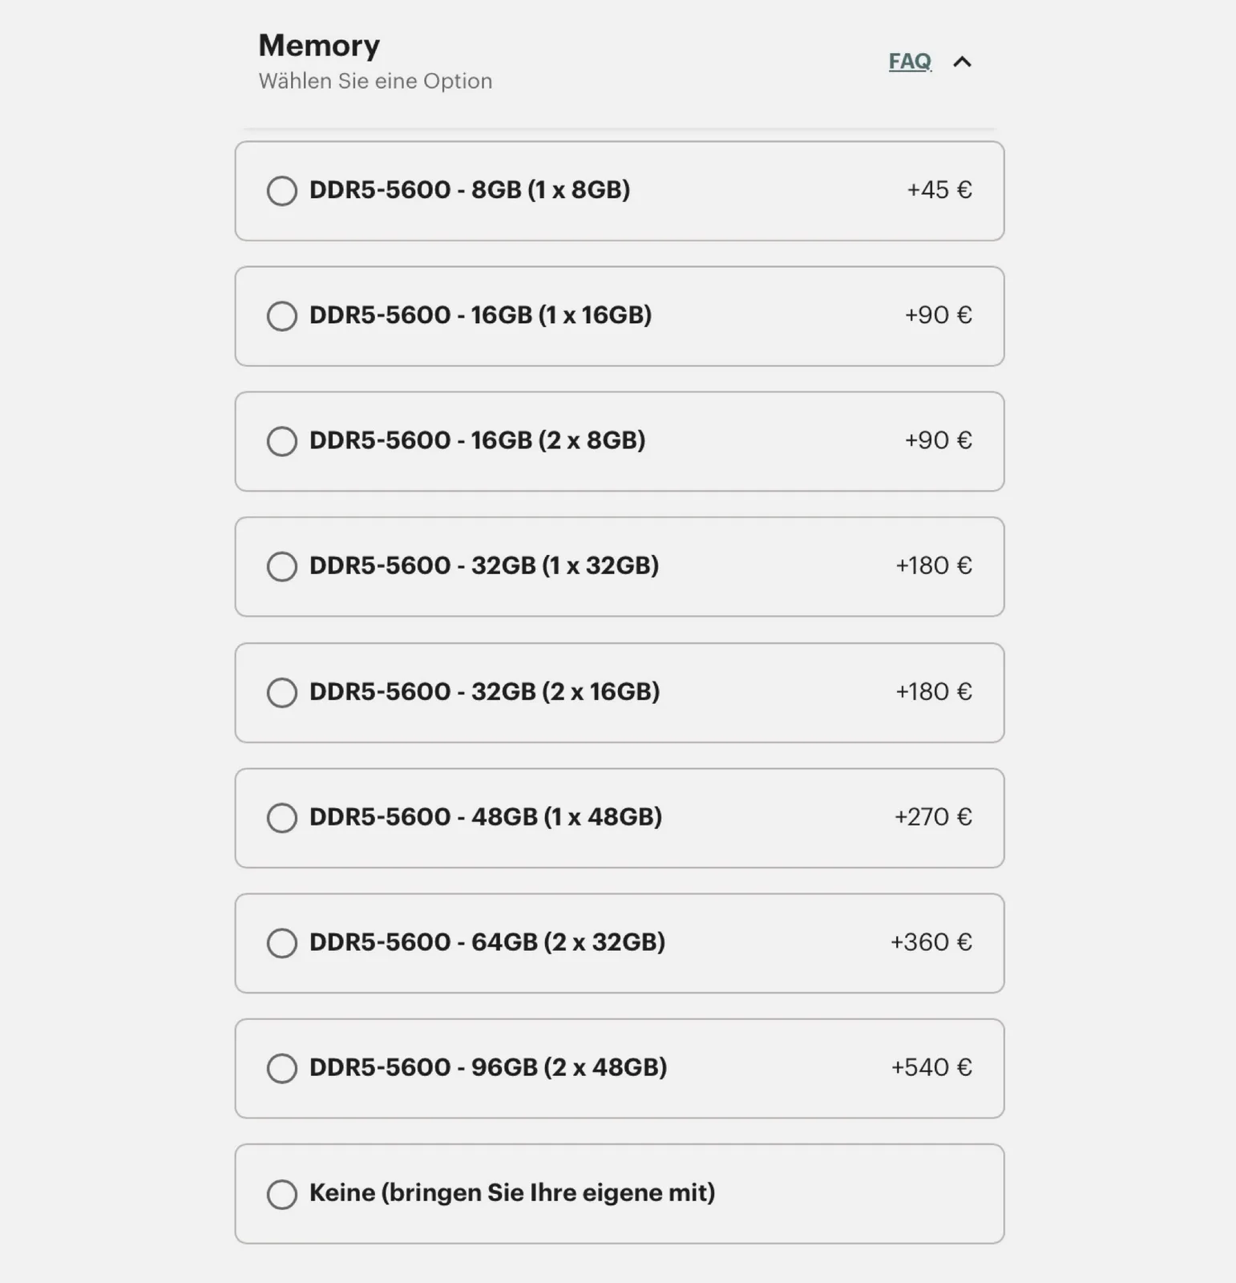The image size is (1236, 1283).
Task: Click the +45 € price label
Action: click(x=939, y=190)
